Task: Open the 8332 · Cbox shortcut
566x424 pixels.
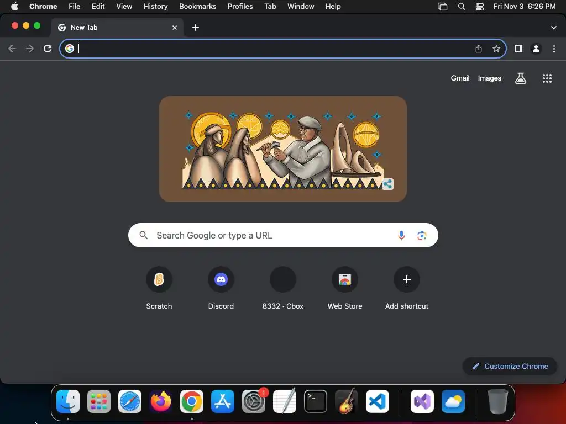Action: 283,288
